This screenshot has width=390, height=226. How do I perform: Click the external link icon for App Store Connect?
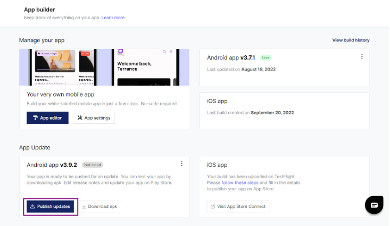(x=213, y=206)
